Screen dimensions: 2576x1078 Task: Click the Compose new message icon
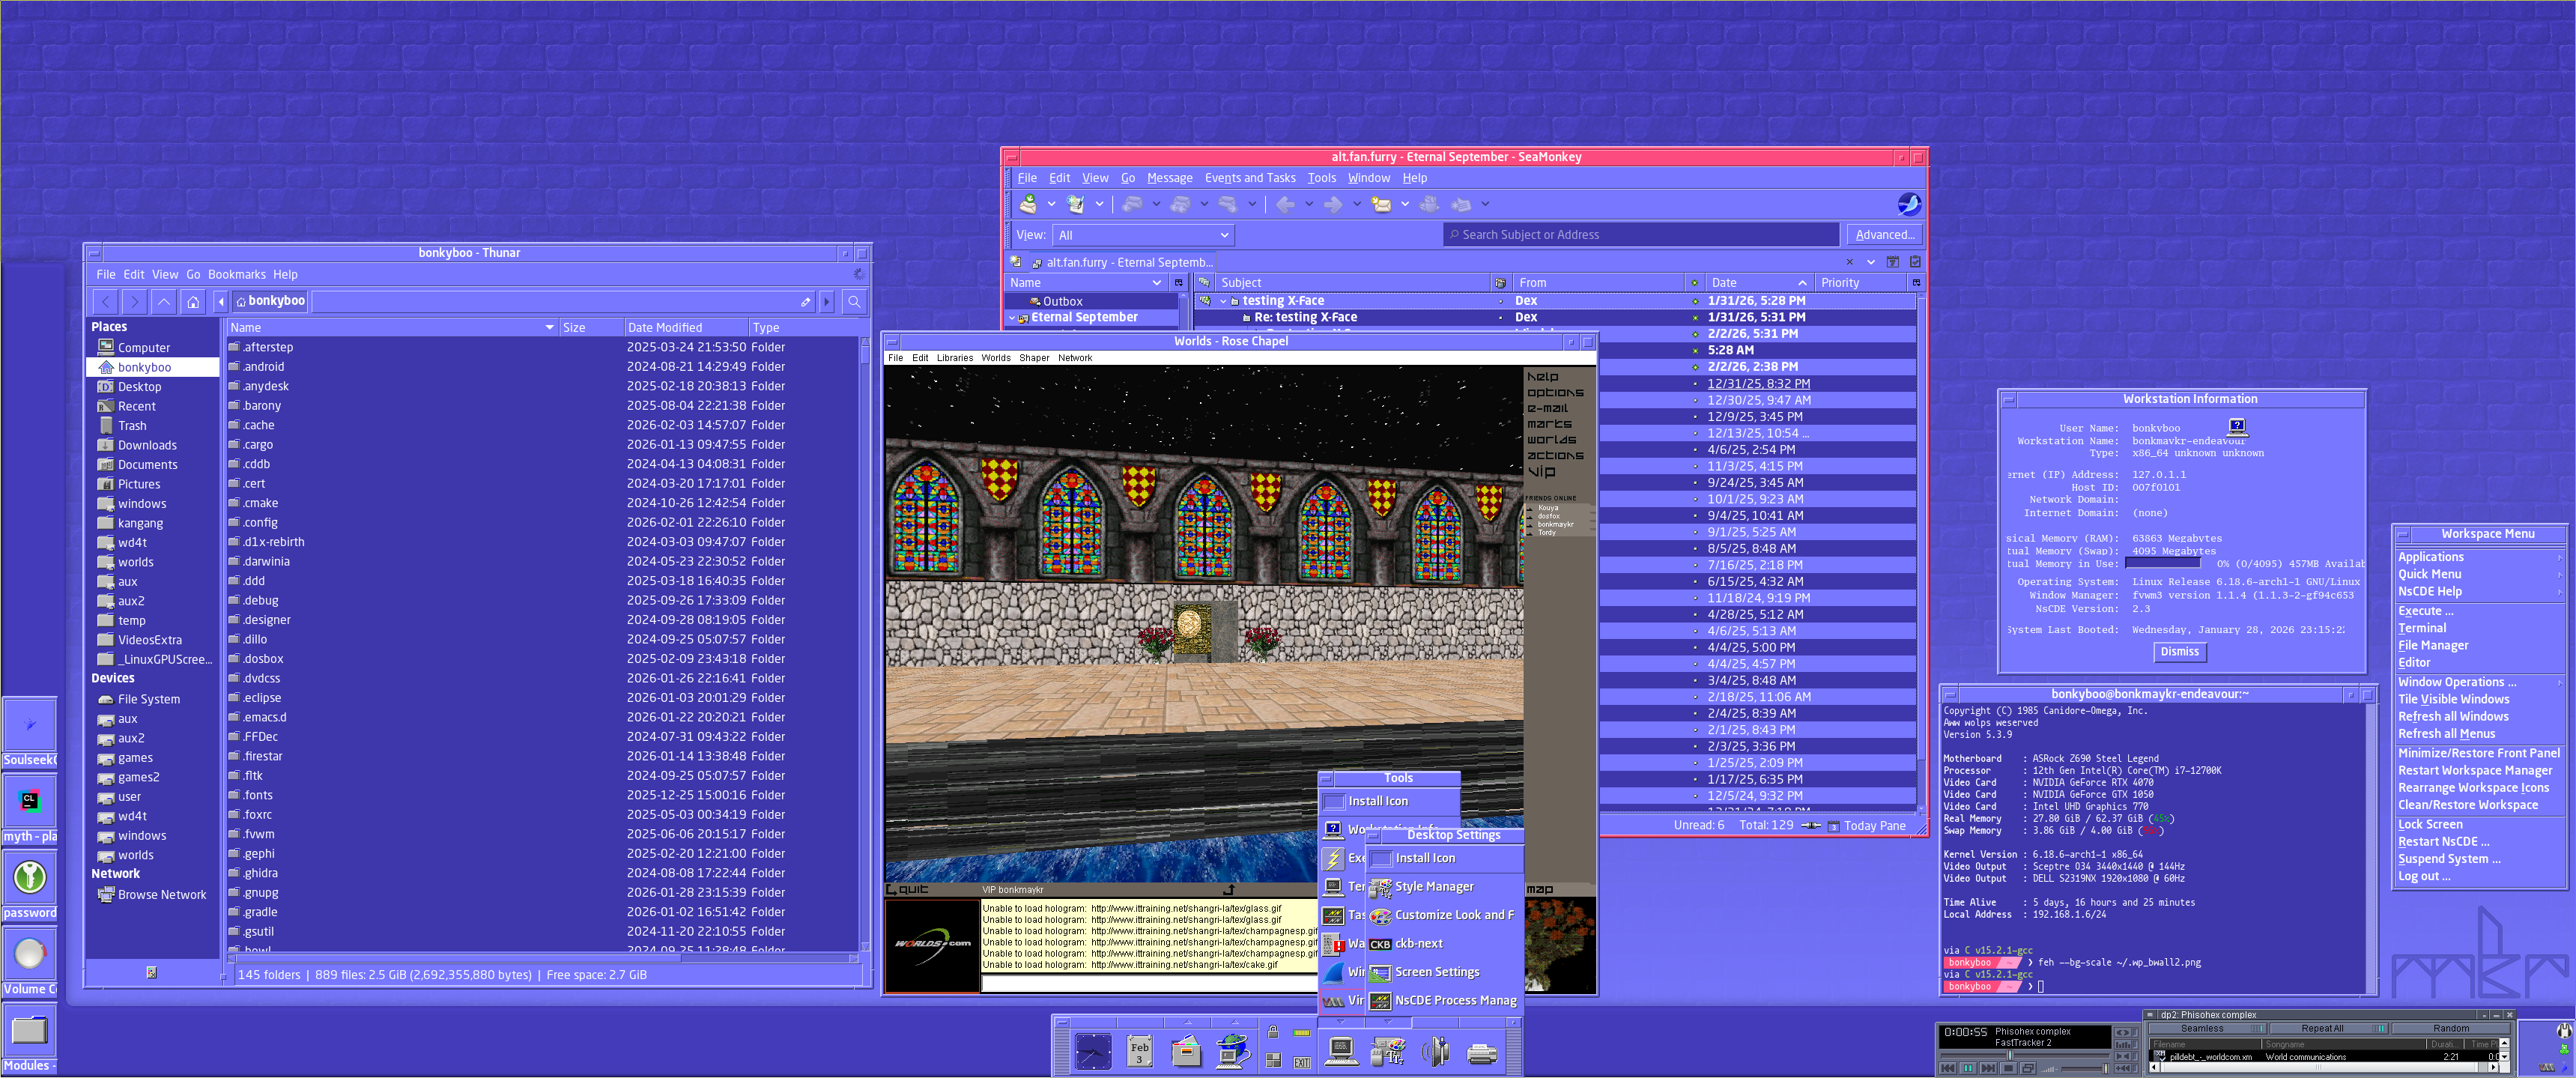1075,204
